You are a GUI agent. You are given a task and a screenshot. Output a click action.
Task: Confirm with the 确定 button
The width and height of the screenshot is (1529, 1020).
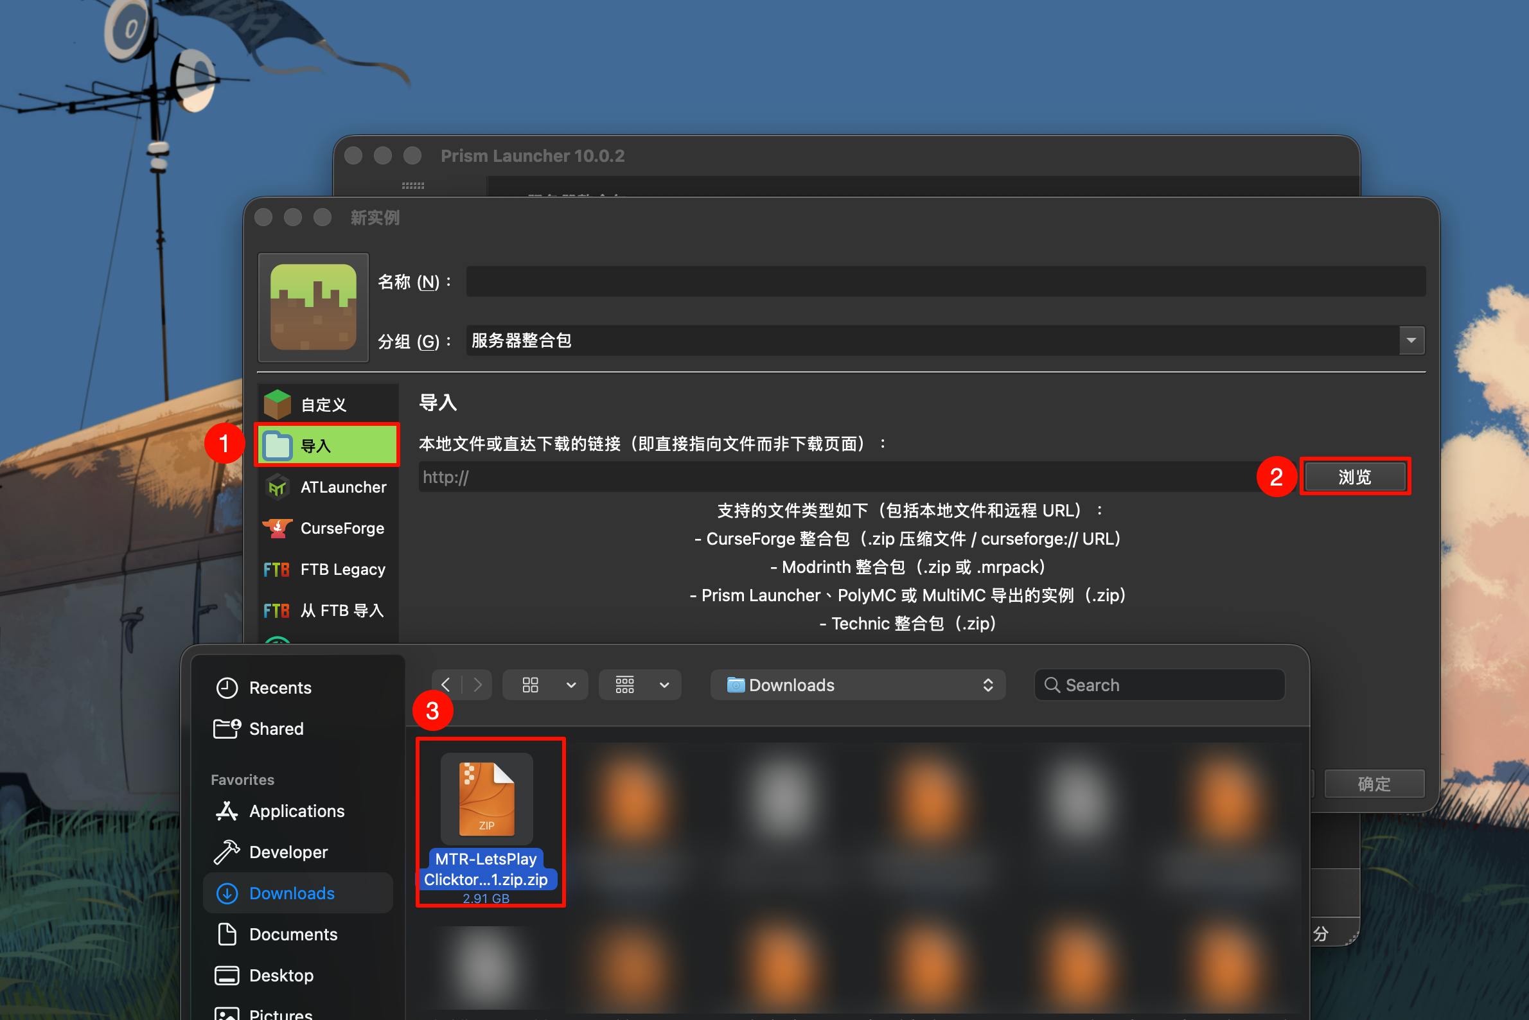(1374, 784)
